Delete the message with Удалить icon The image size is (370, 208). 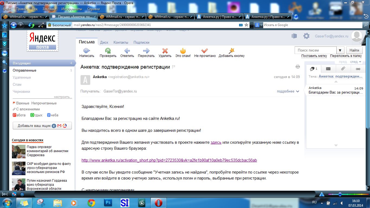[165, 50]
